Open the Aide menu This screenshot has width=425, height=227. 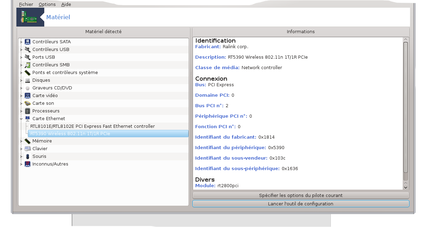pos(66,5)
